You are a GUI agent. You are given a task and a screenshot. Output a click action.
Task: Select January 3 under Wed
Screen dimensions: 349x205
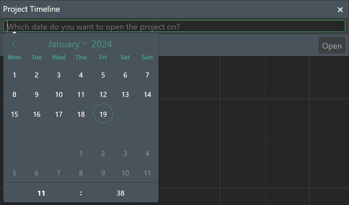(x=59, y=75)
